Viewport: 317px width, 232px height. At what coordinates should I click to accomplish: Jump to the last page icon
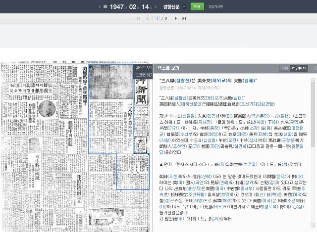pos(184,19)
